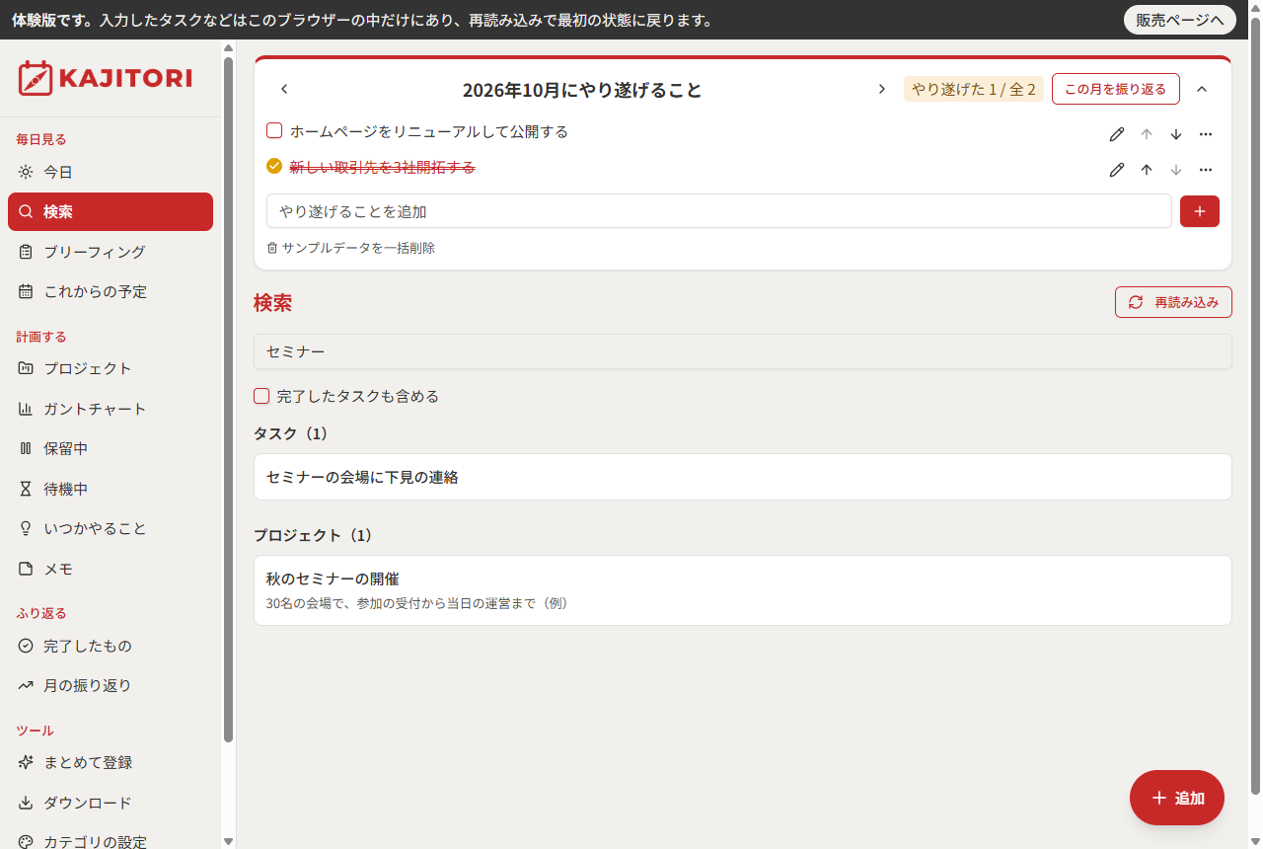Move 新しい取引先 goal up
1263x849 pixels.
coord(1147,170)
